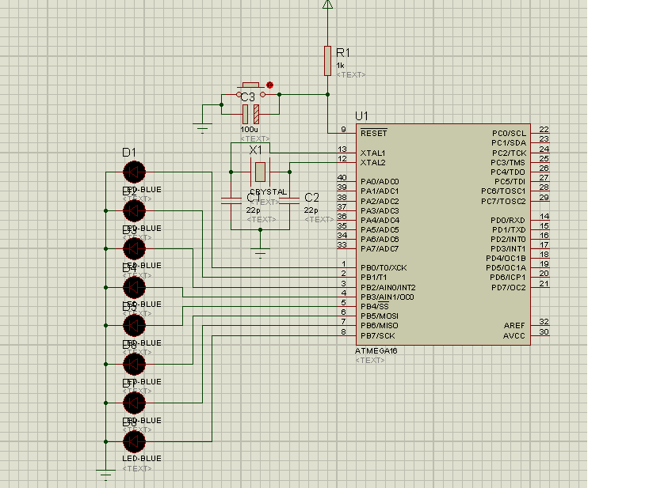Select the power terminal above R1

tap(328, 6)
